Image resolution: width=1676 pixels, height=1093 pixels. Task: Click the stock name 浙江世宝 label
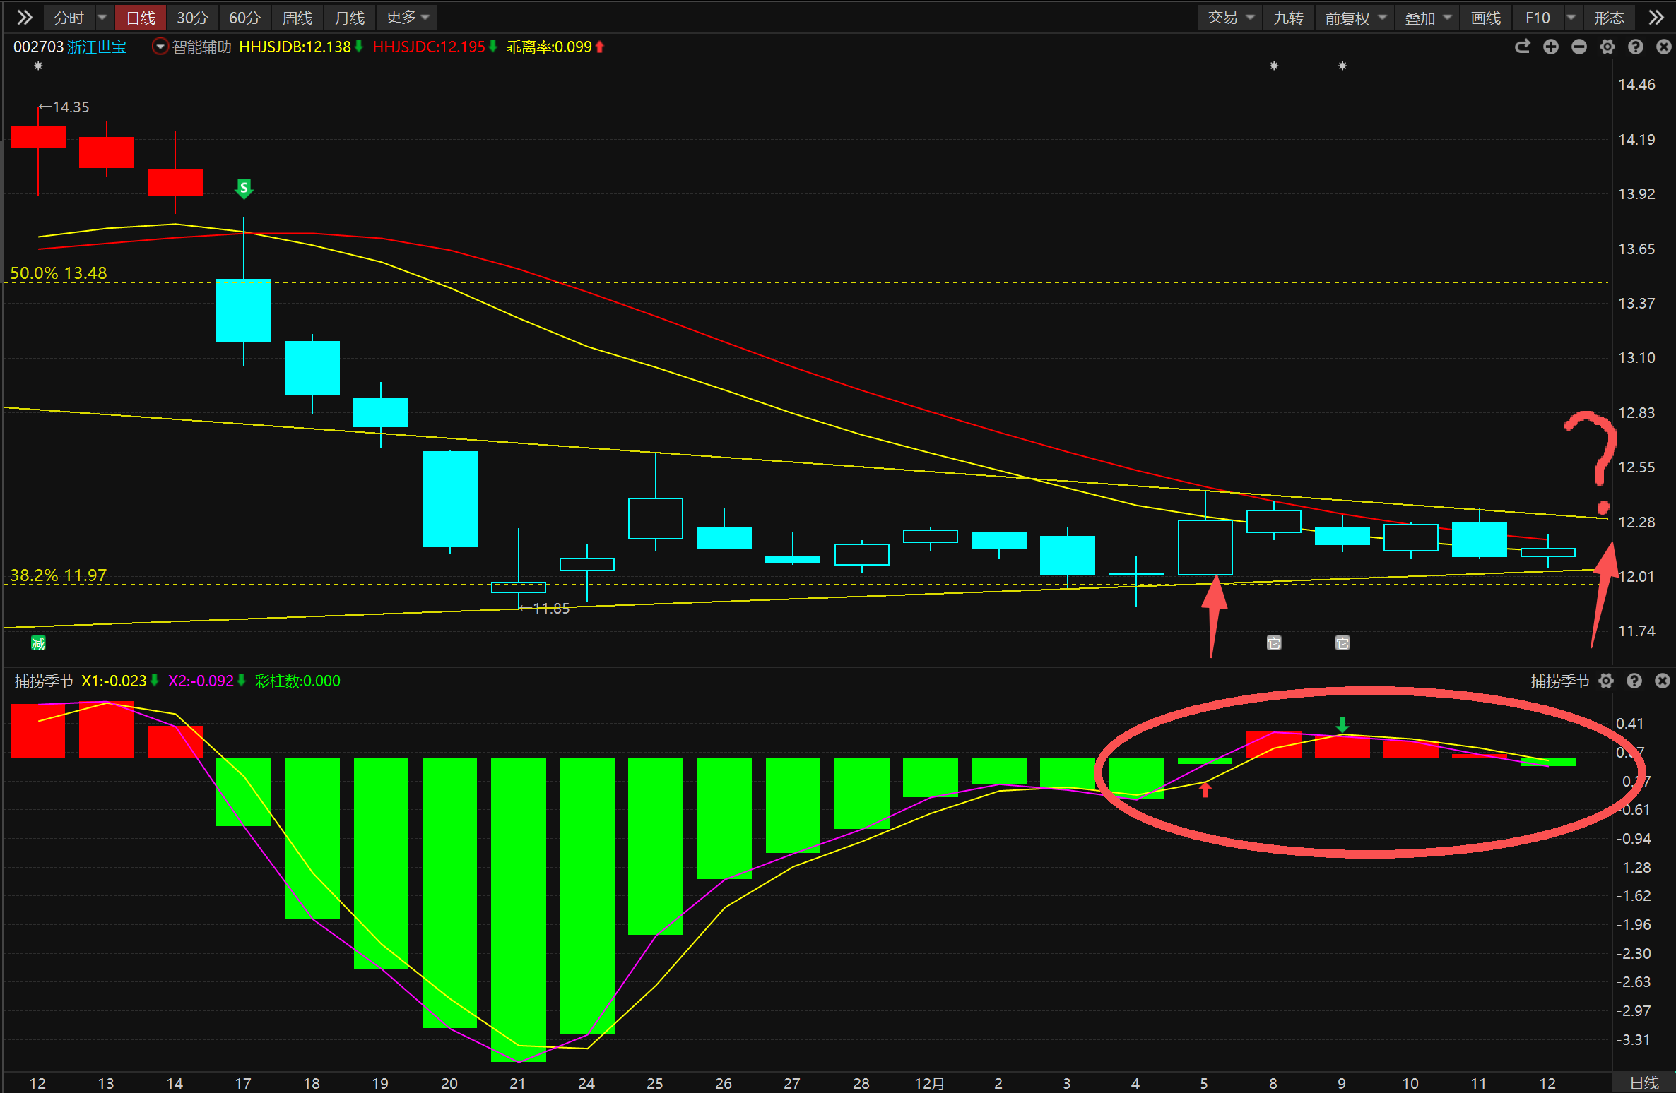tap(97, 47)
